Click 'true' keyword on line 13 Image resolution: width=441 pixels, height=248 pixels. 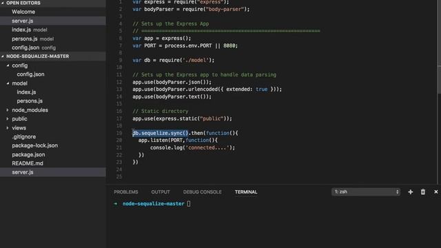(x=261, y=89)
